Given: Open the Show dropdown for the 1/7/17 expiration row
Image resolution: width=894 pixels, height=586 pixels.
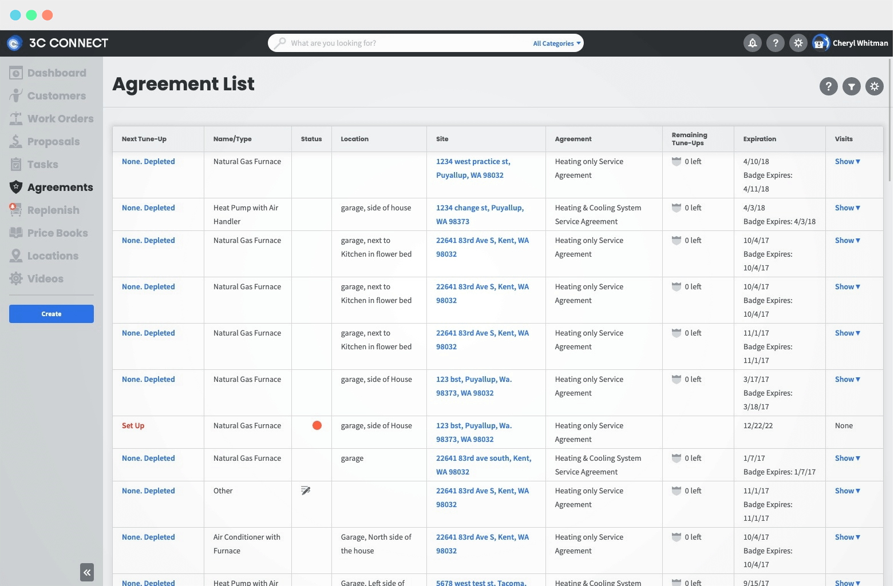Looking at the screenshot, I should 847,458.
